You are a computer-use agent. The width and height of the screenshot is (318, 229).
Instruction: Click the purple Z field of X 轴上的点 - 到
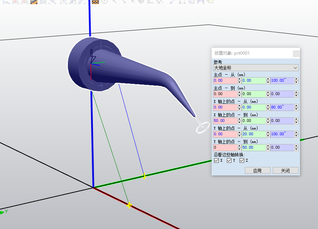coord(282,120)
